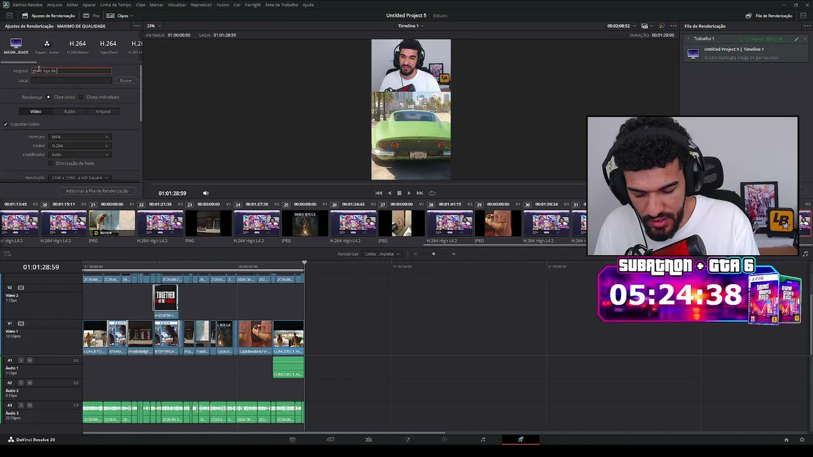The image size is (813, 457).
Task: Toggle color bypass icon in viewer header
Action: click(661, 26)
